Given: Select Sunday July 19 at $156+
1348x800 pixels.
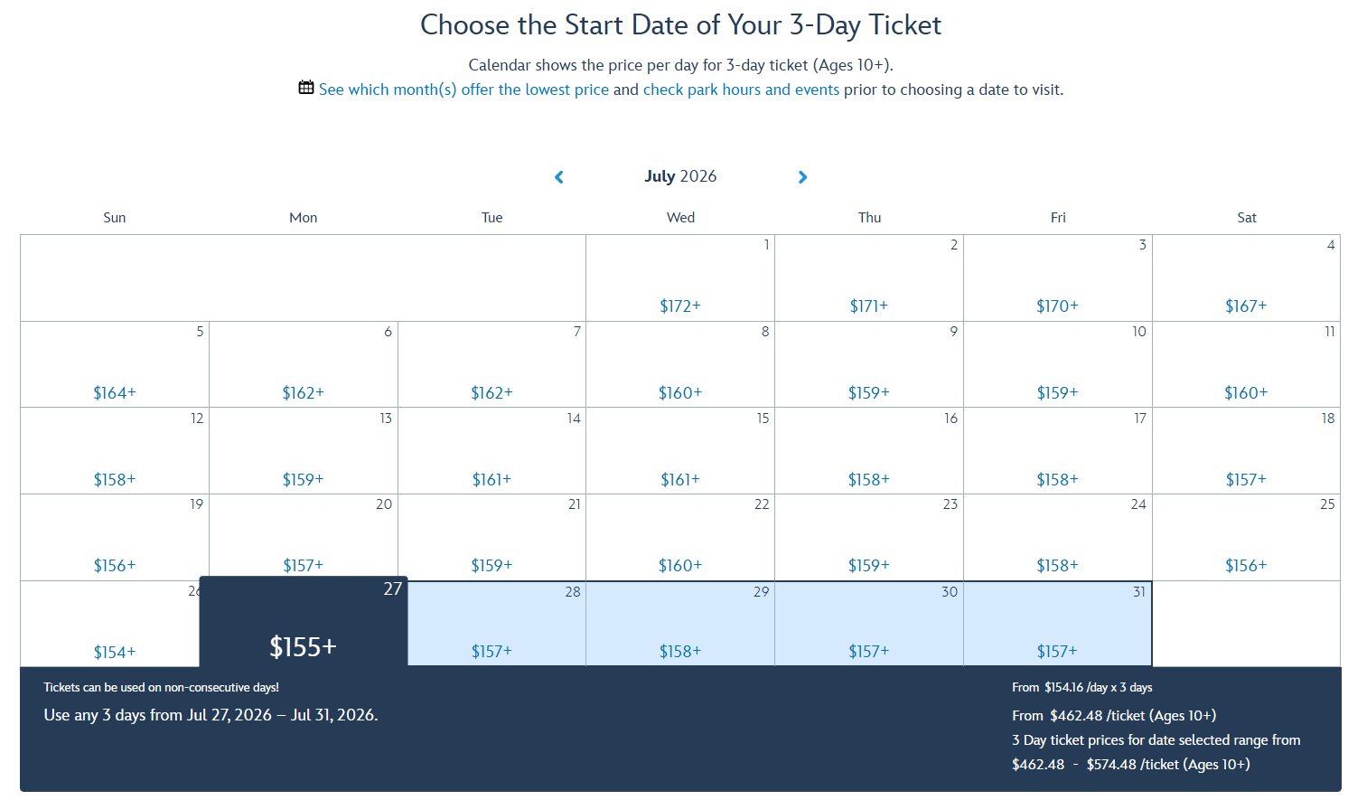Looking at the screenshot, I should tap(115, 538).
